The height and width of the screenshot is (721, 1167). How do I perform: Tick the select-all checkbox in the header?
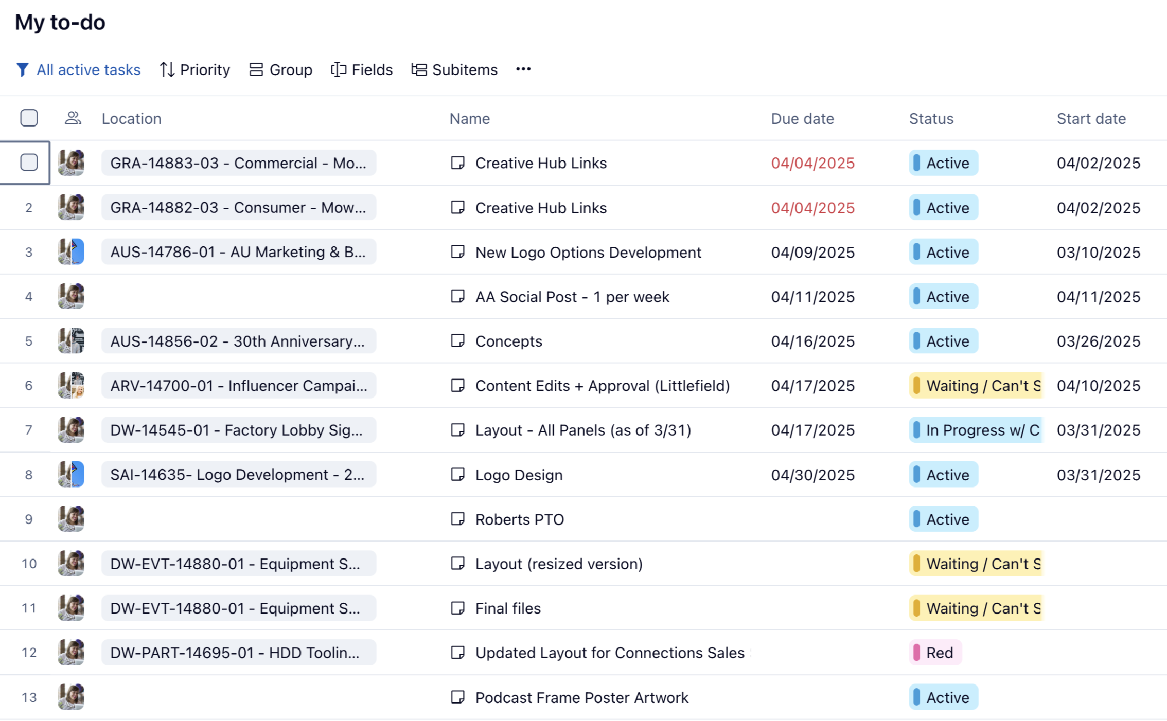[29, 118]
